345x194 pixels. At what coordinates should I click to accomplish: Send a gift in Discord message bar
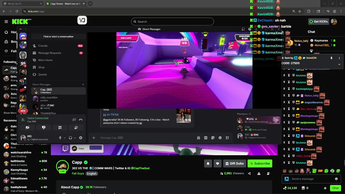point(199,138)
